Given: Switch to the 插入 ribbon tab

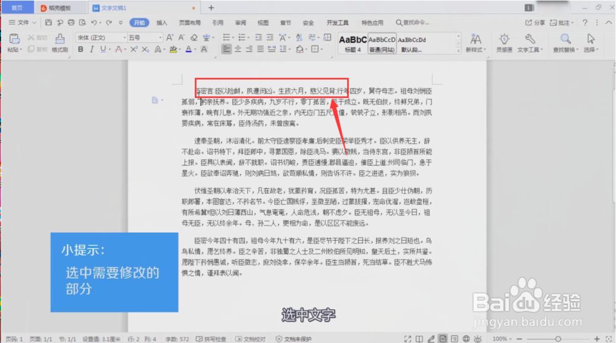Looking at the screenshot, I should (161, 23).
